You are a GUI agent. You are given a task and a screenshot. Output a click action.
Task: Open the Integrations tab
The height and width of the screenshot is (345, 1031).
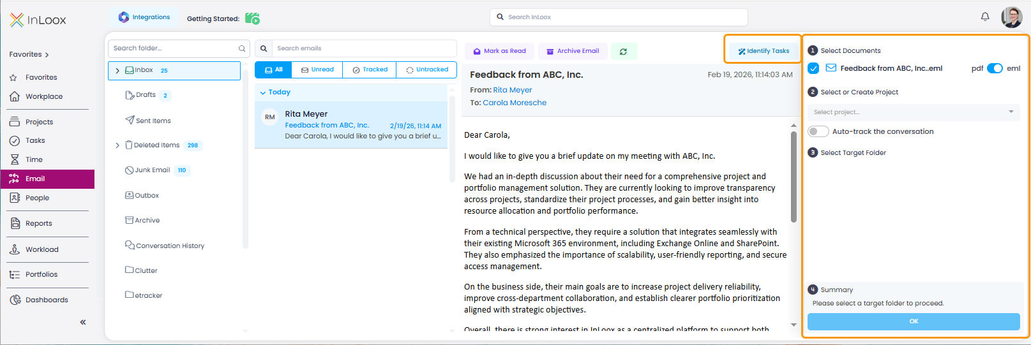click(144, 17)
